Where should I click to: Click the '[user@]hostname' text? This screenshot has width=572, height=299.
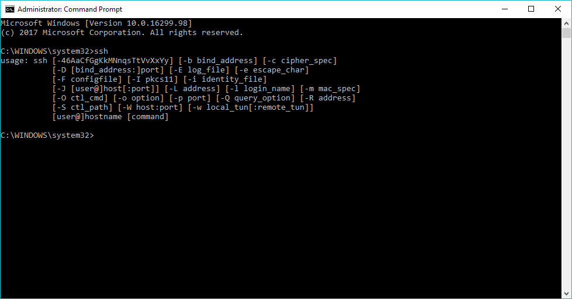(x=87, y=117)
